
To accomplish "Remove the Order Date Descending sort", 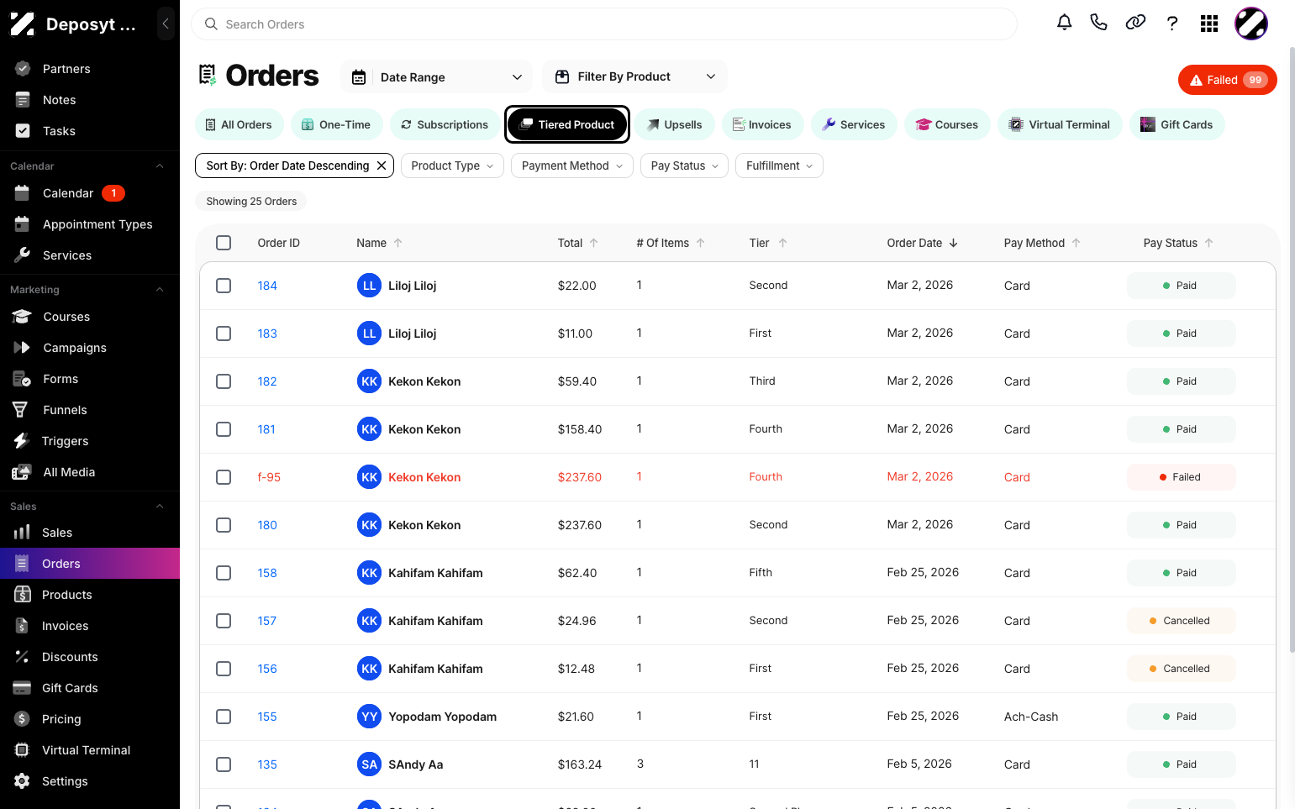I will click(382, 165).
